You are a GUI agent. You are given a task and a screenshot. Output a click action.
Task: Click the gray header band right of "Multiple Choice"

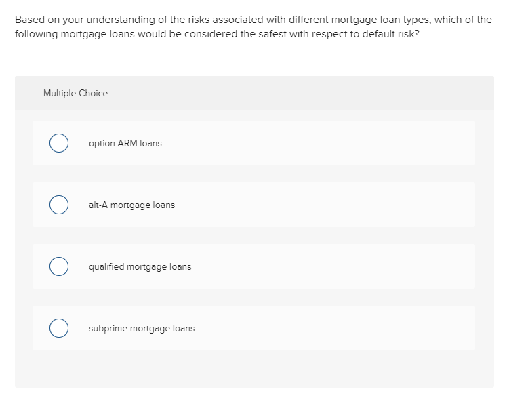305,94
